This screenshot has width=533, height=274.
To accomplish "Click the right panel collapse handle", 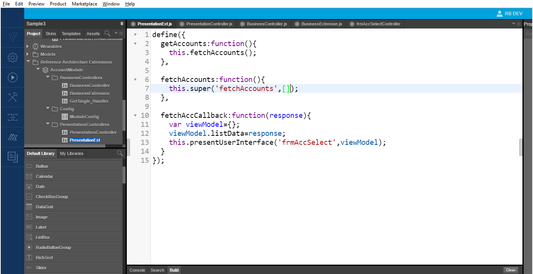I will [x=521, y=147].
